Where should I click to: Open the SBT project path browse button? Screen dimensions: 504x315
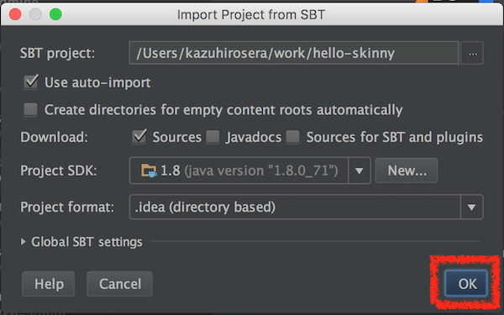(x=472, y=53)
